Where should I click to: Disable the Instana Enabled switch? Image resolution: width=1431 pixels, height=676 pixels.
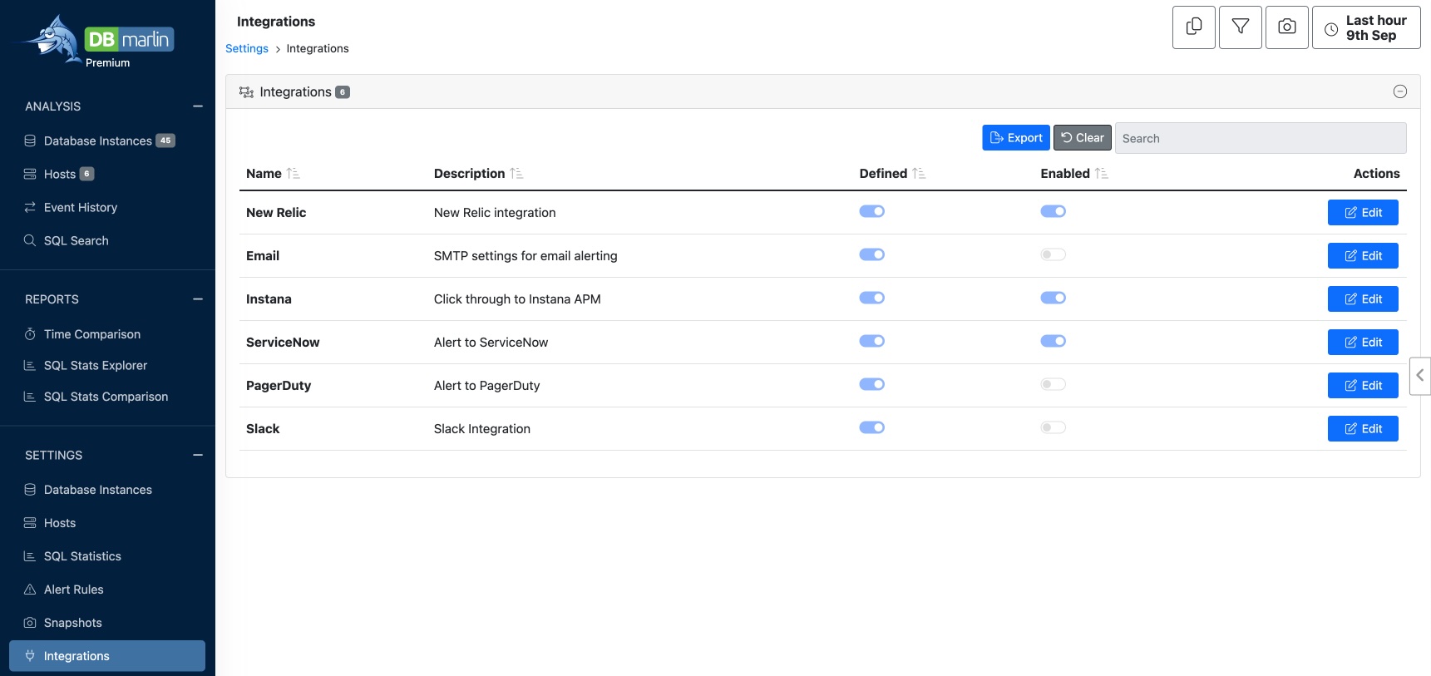(1053, 298)
